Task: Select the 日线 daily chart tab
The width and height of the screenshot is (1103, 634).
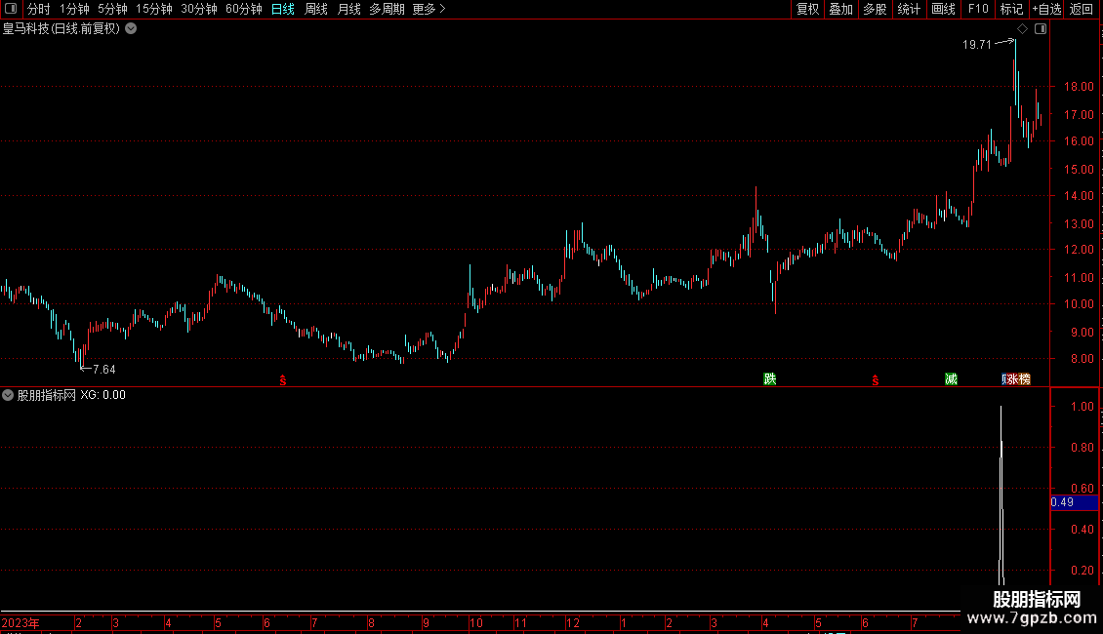Action: click(x=283, y=9)
